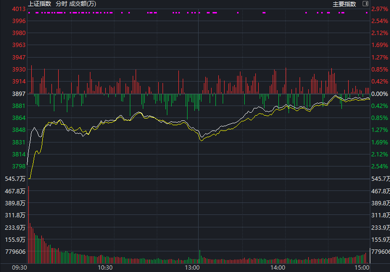The height and width of the screenshot is (272, 390).
Task: Click the 3996 price axis label
Action: pyautogui.click(x=19, y=21)
